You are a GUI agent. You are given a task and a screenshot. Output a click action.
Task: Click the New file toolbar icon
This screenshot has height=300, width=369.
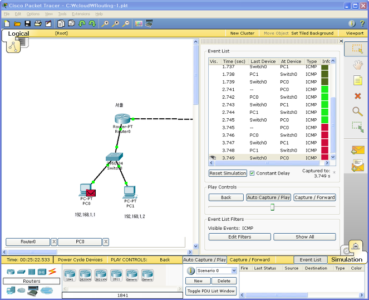pos(7,23)
